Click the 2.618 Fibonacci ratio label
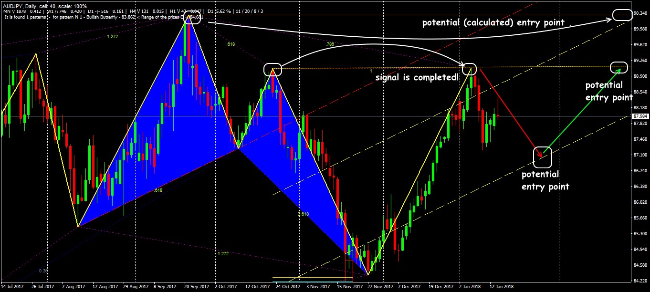 coord(303,214)
